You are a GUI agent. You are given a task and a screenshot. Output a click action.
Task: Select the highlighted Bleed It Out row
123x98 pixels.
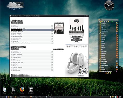[32, 30]
